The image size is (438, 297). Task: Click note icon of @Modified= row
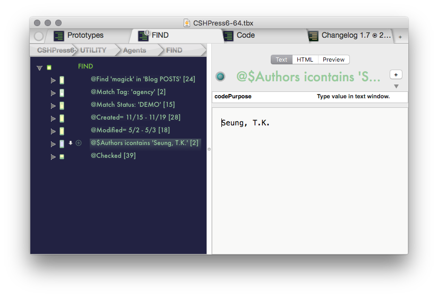pos(62,131)
